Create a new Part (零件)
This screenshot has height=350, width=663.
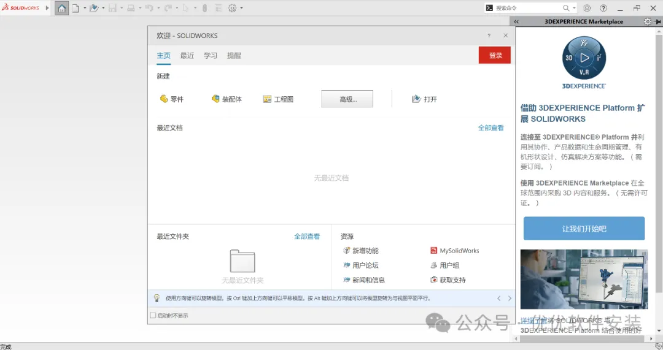coord(172,99)
